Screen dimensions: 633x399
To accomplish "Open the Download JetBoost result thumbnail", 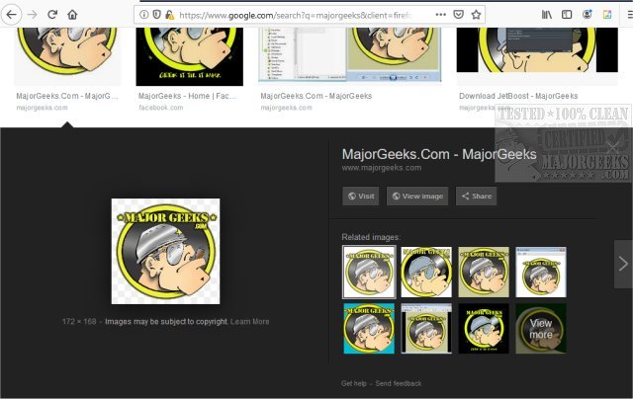I will [537, 50].
